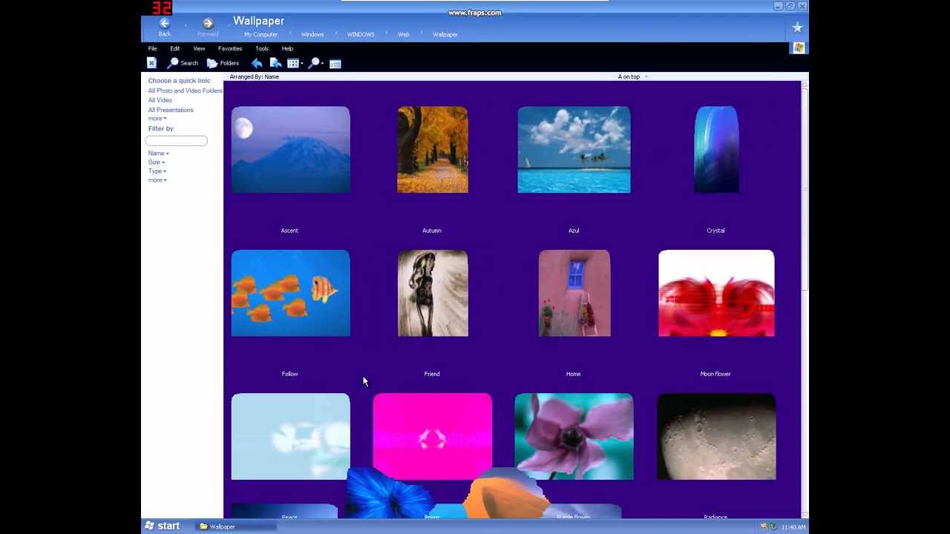Select the Follow fish wallpaper thumbnail

(290, 293)
